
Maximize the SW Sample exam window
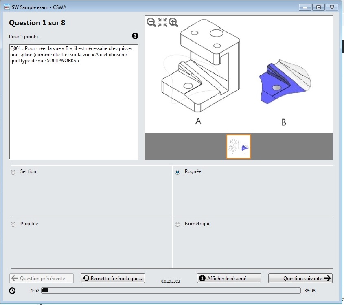pyautogui.click(x=318, y=7)
